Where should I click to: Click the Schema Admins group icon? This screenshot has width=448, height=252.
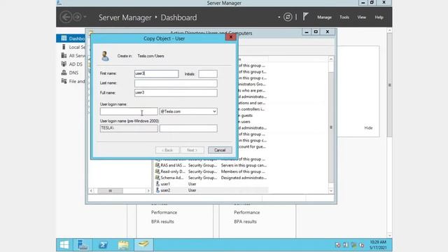coord(157,177)
